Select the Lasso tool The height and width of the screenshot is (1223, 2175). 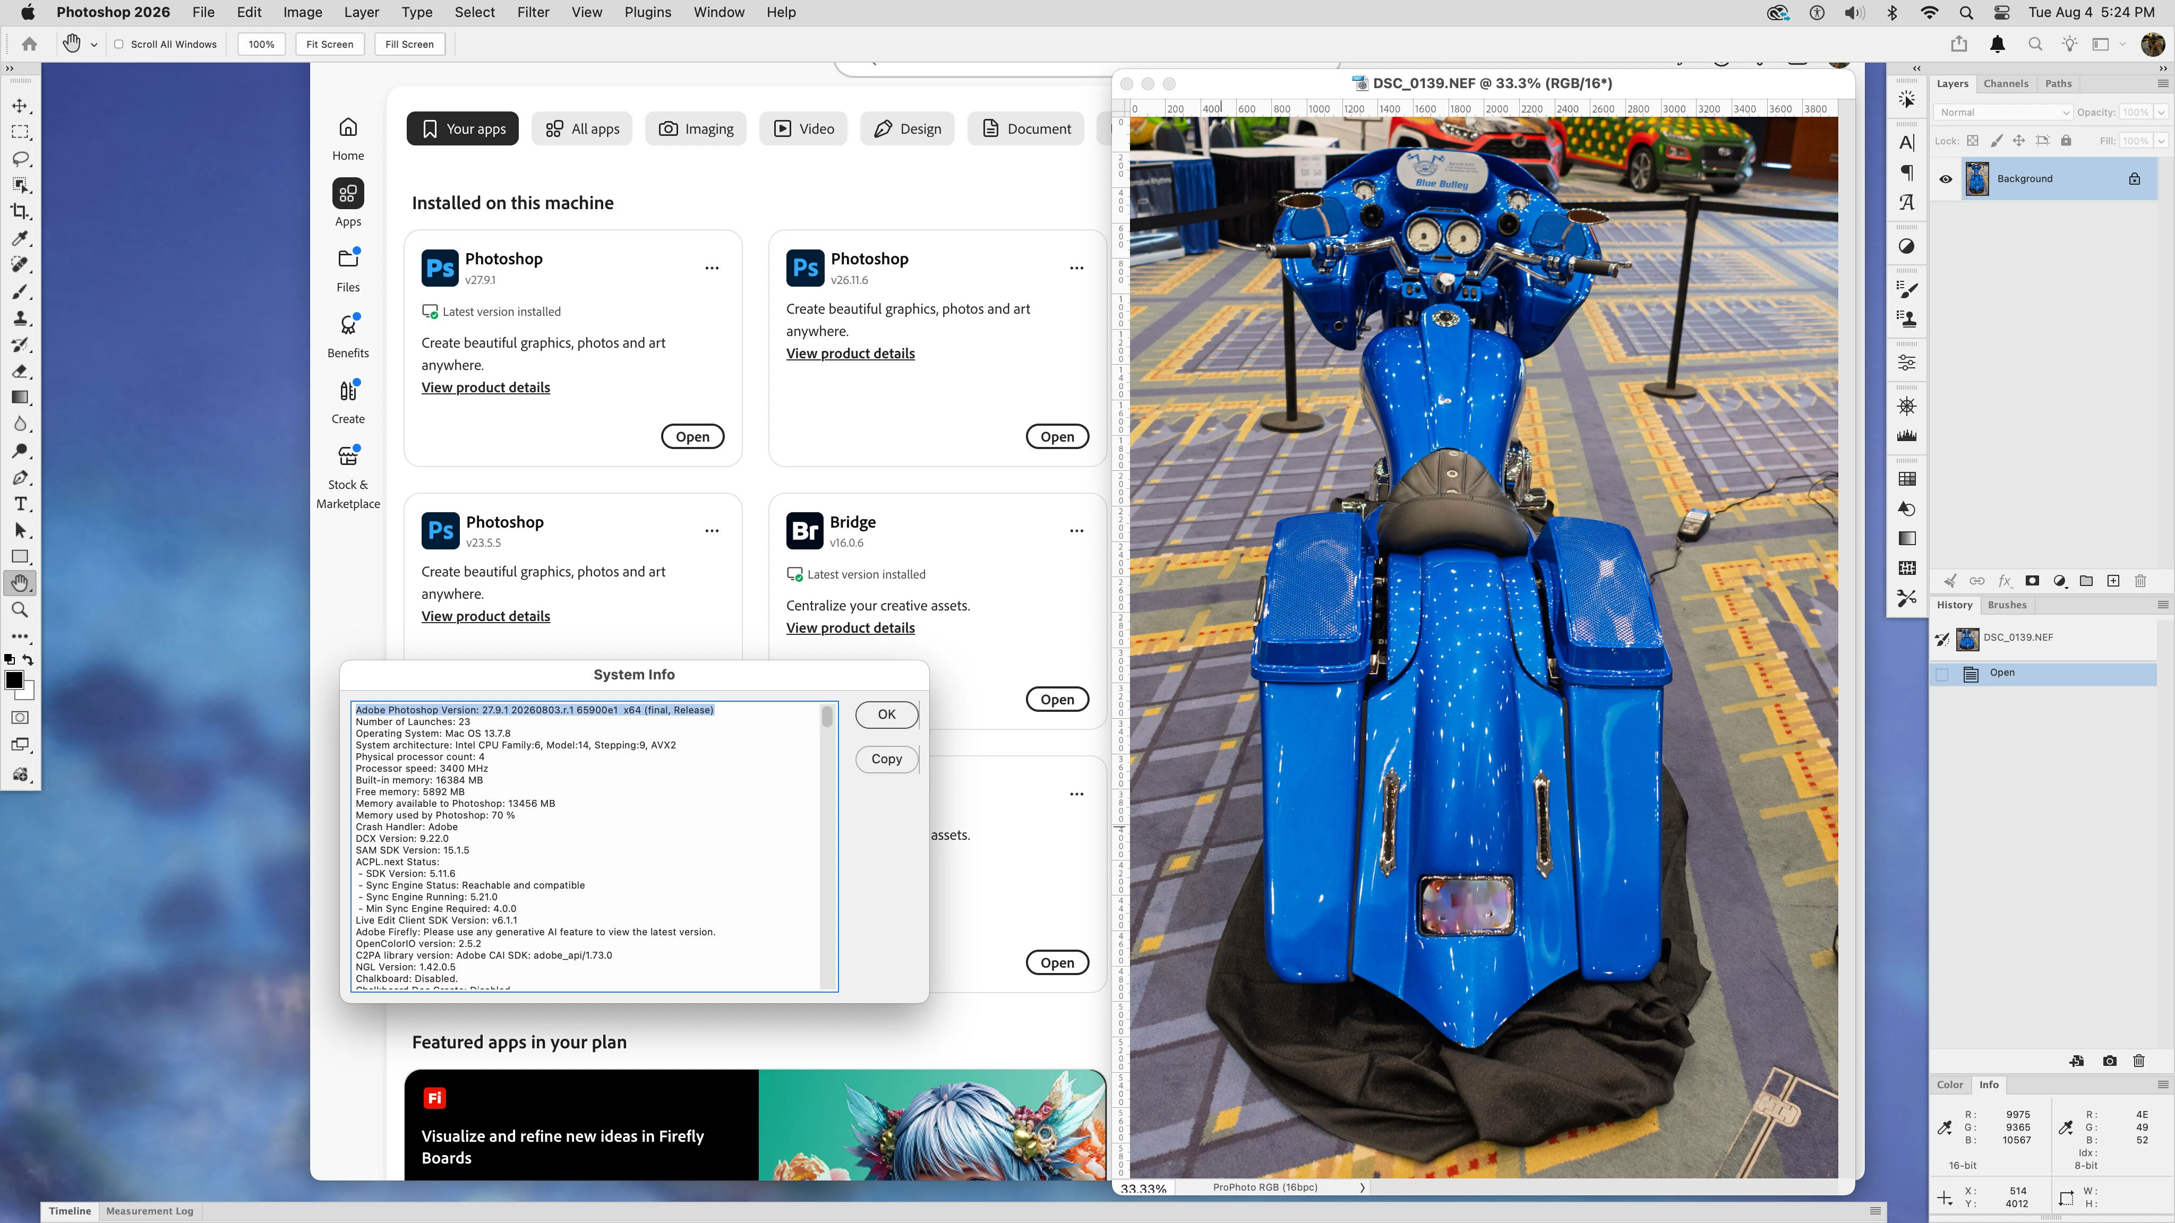coord(20,159)
